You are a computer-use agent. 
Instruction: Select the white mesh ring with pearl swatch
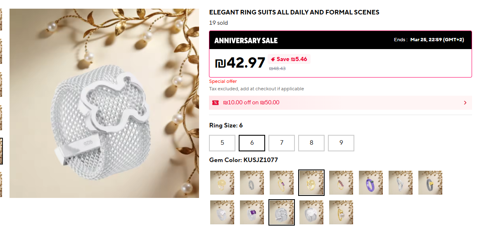[x=311, y=212]
